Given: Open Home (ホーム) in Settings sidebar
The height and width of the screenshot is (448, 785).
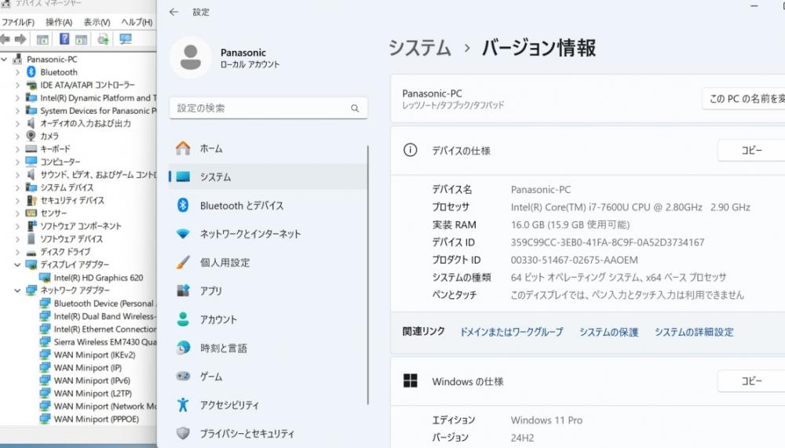Looking at the screenshot, I should click(x=268, y=148).
